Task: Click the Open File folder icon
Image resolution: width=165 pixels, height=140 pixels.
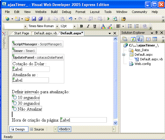Action: coord(27,19)
